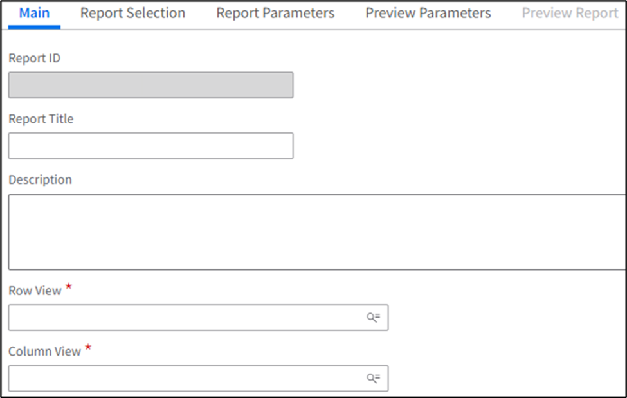Click the Column View label
This screenshot has width=627, height=398.
point(44,352)
